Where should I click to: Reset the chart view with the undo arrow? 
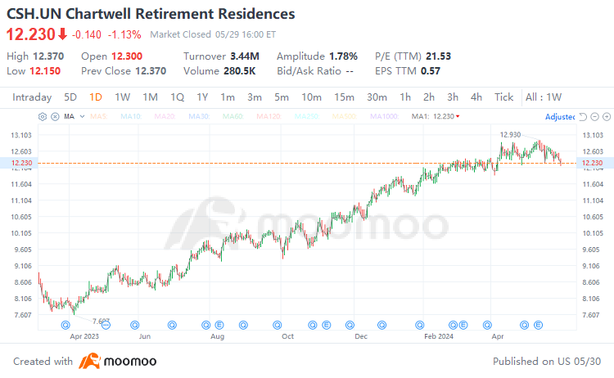point(583,117)
